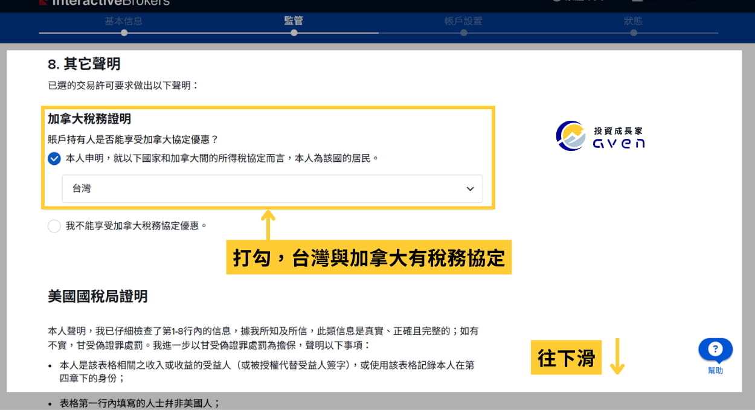The image size is (755, 410).
Task: Select "我不能享受加拿大稅務協定優惠" radio option
Action: [x=54, y=226]
